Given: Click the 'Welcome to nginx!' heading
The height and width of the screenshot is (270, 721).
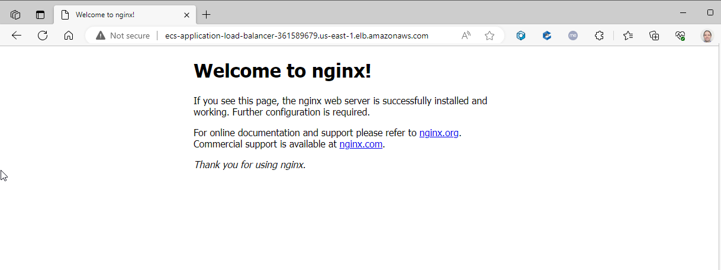Looking at the screenshot, I should [282, 71].
